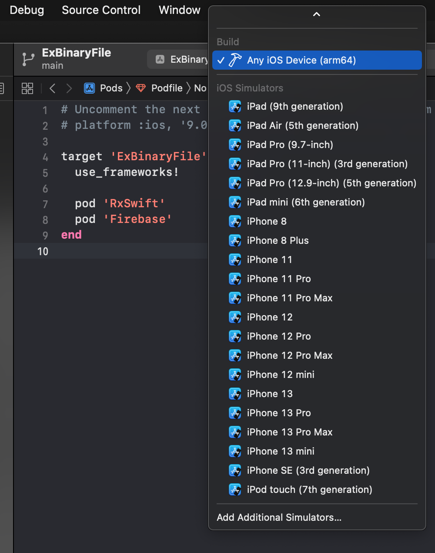Open the Debug menu

click(x=27, y=10)
